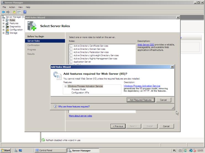Select Process Model in features tree
Viewport: 205px width, 153px height.
78,89
